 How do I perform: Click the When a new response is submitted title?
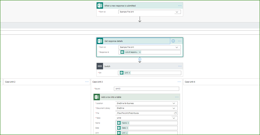tap(120, 6)
